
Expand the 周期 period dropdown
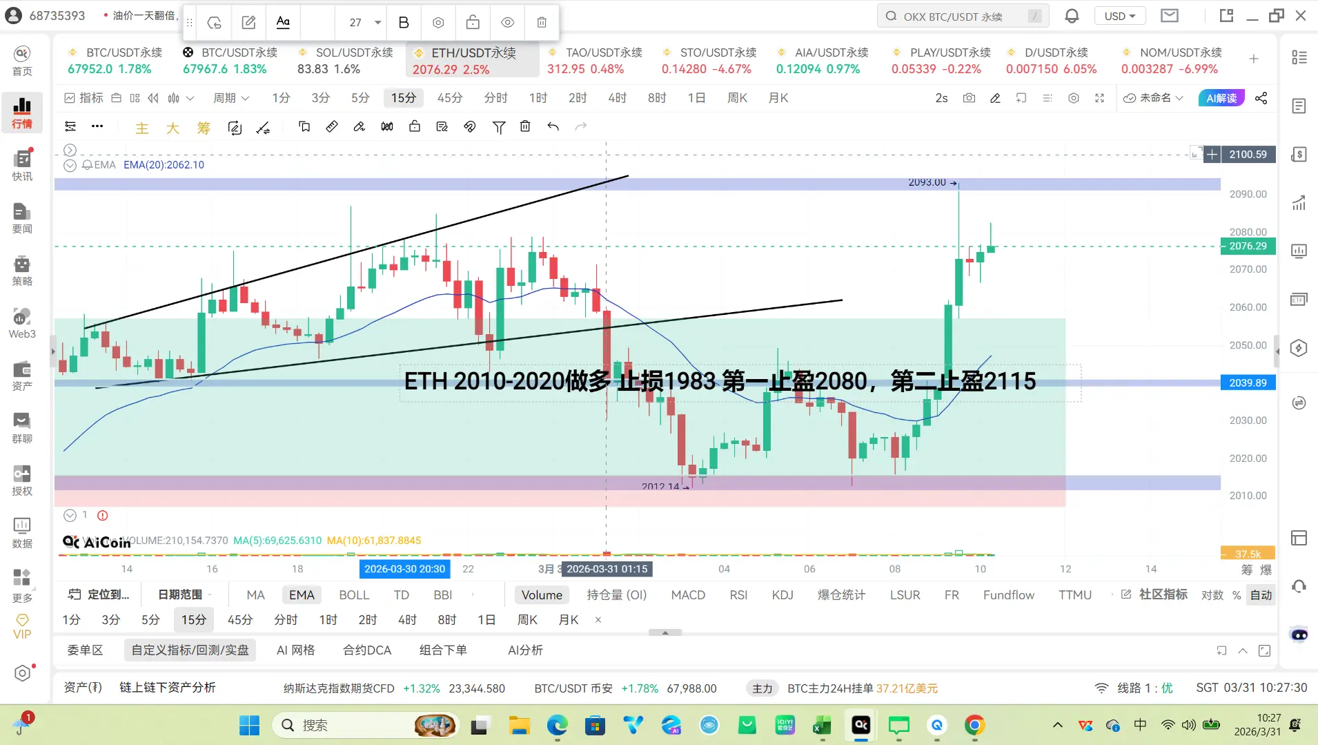click(231, 98)
